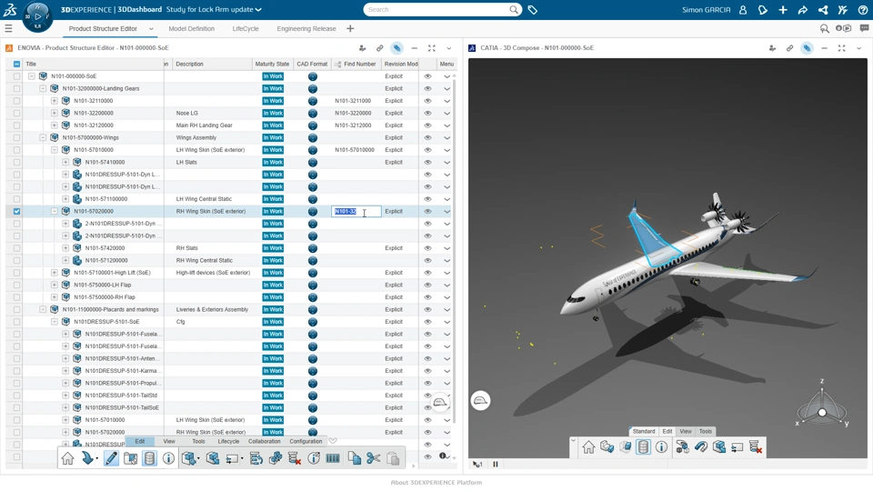The height and width of the screenshot is (491, 873).
Task: Collapse the N101-57020000 tree node
Action: pyautogui.click(x=54, y=211)
